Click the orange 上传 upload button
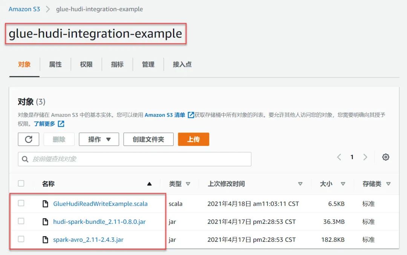 pyautogui.click(x=193, y=140)
